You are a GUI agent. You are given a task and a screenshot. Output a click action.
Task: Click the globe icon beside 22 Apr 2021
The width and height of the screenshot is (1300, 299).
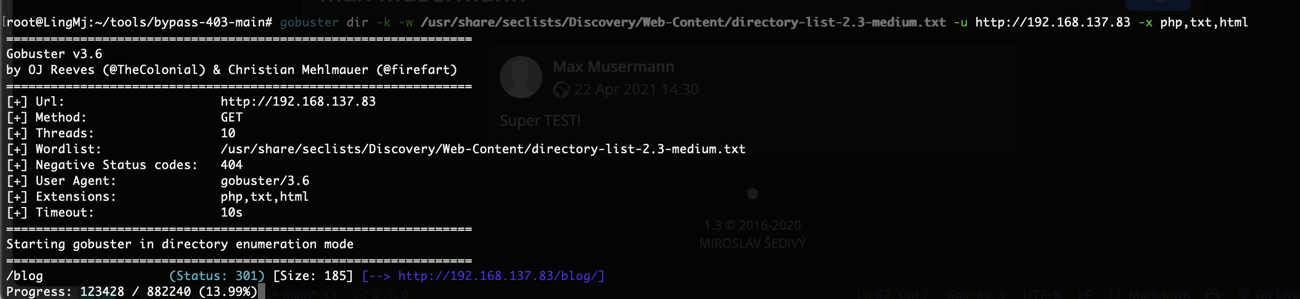(x=561, y=90)
